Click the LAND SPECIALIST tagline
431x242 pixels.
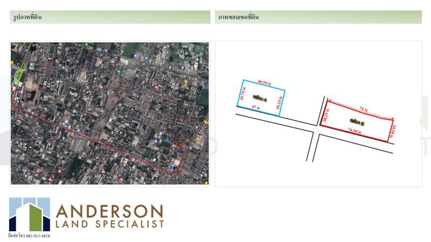[110, 224]
